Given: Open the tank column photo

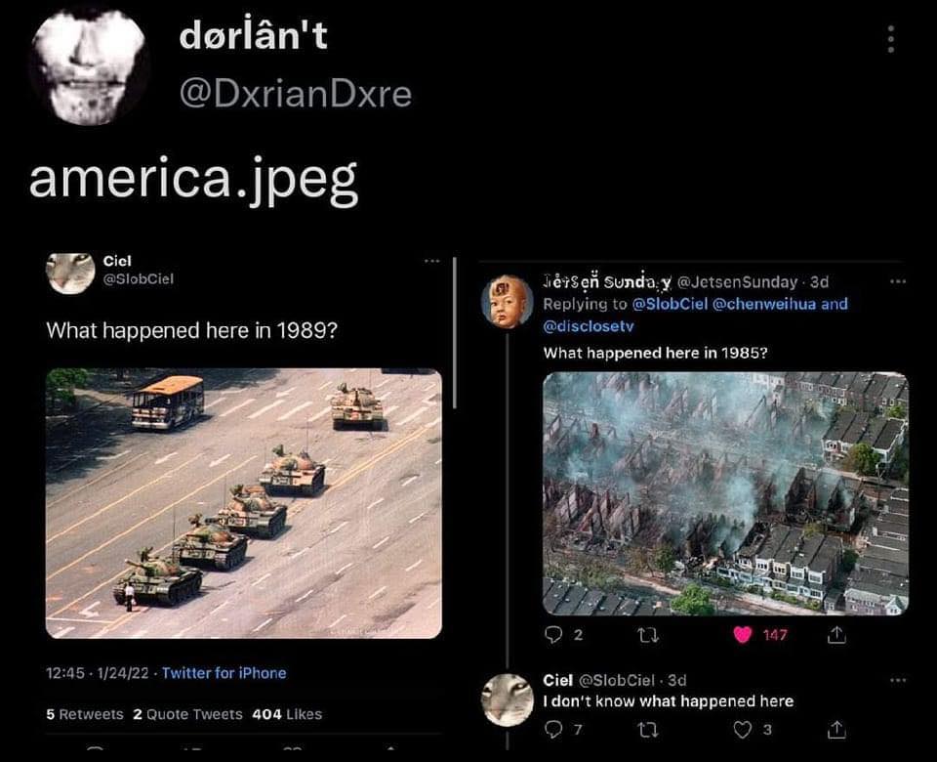Looking at the screenshot, I should 244,503.
